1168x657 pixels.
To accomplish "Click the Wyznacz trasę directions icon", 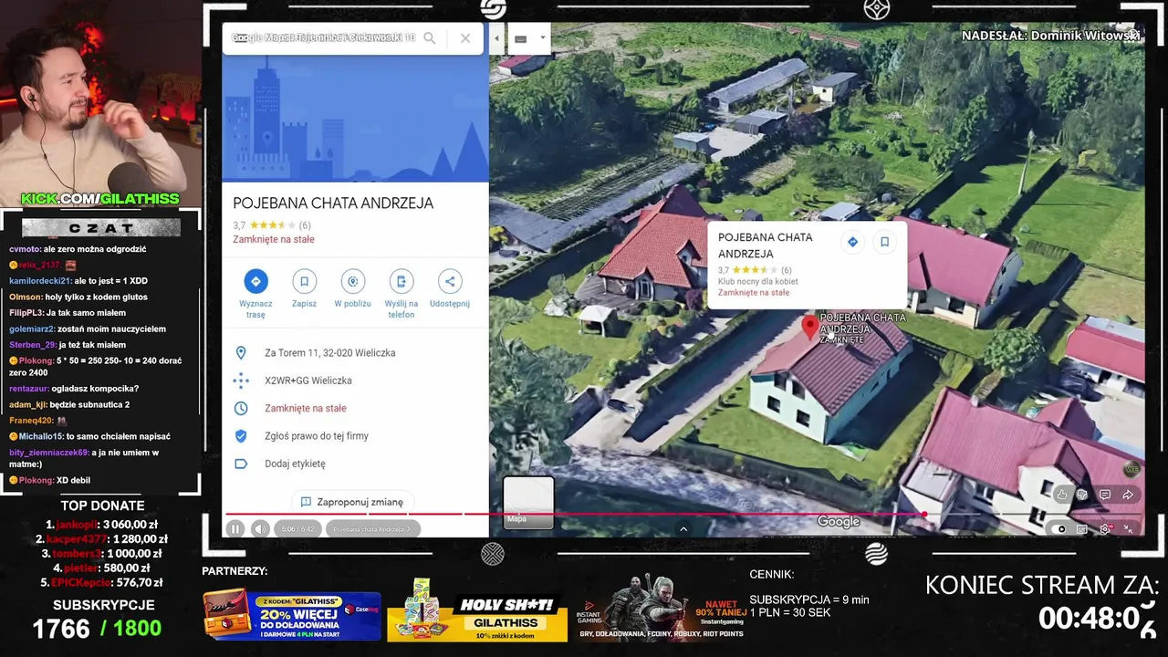I will pos(255,281).
